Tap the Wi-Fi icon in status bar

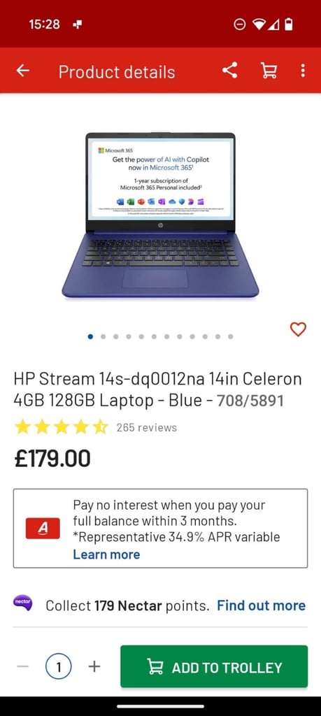(x=259, y=24)
